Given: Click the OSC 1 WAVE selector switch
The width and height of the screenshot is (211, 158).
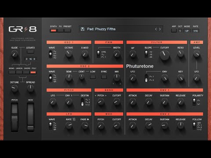Looking at the screenshot, I should (x=51, y=54).
